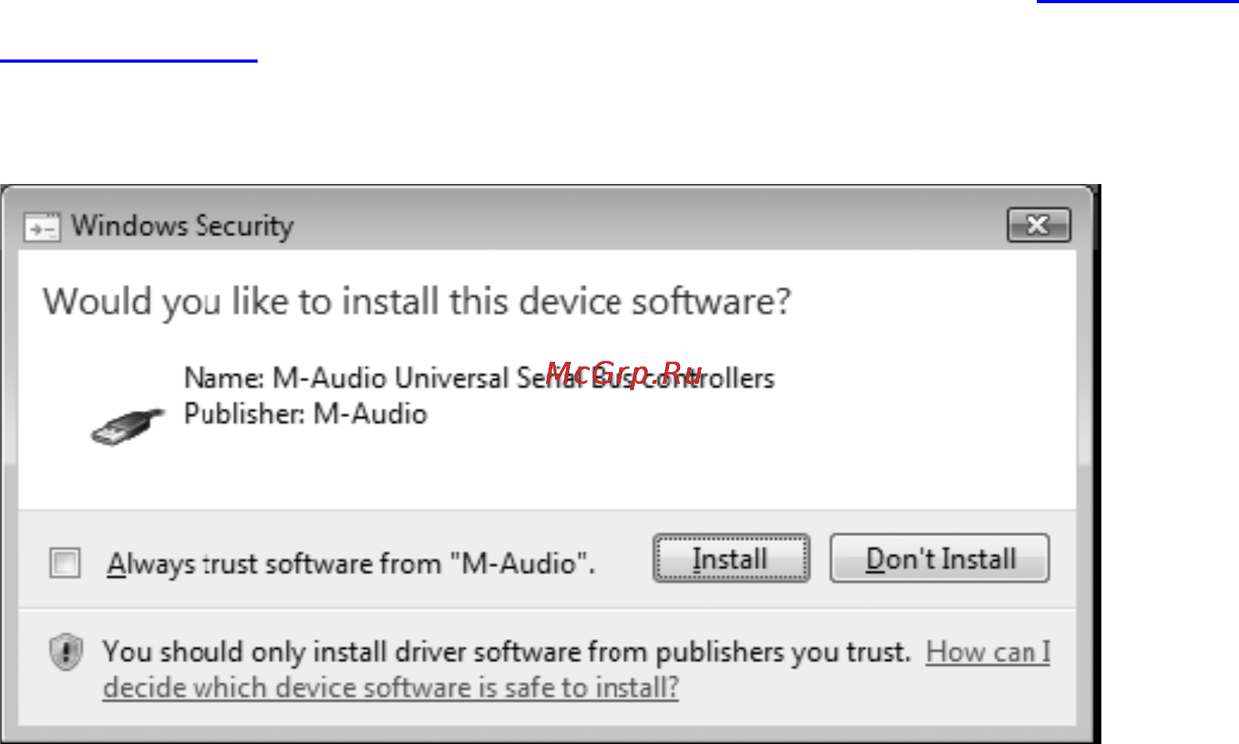This screenshot has height=744, width=1239.
Task: Click the 'Always trust software from M-Audio' label
Action: 351,564
